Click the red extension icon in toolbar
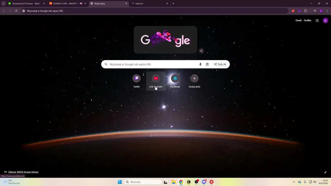Image resolution: width=331 pixels, height=186 pixels. click(x=293, y=11)
